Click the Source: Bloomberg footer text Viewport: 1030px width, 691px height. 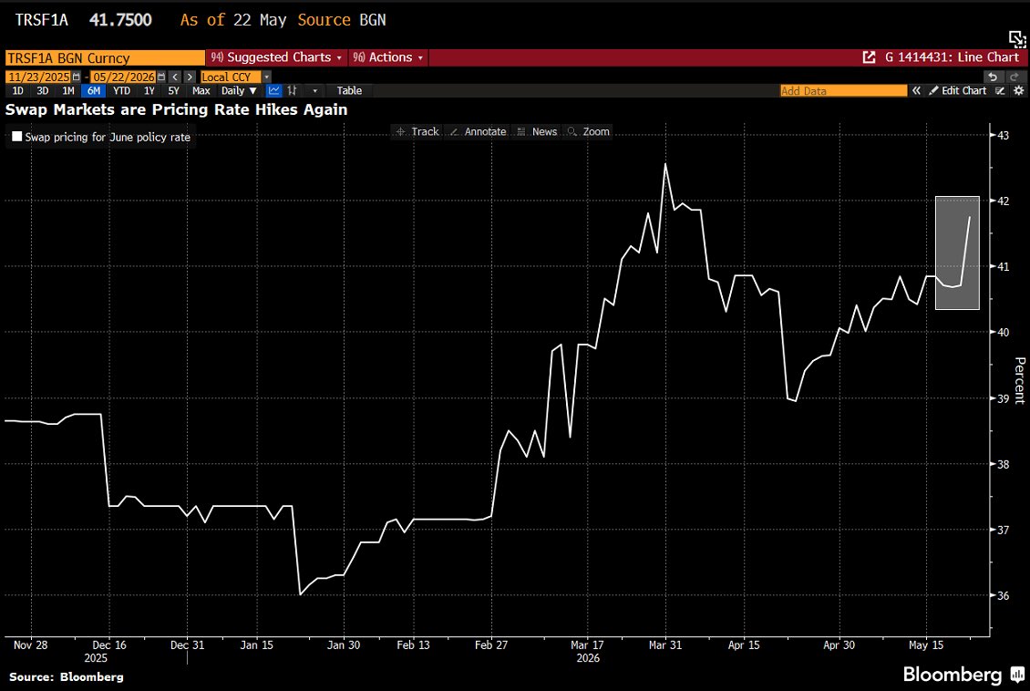(67, 676)
